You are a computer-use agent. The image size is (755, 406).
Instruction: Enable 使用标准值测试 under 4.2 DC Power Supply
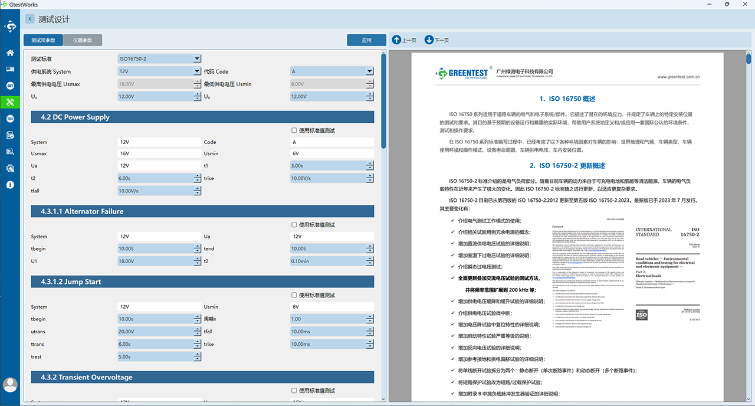tap(313, 130)
